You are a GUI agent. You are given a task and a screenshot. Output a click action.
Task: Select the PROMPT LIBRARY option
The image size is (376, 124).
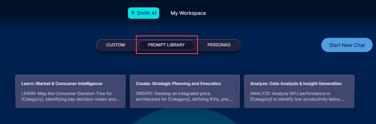pos(166,45)
